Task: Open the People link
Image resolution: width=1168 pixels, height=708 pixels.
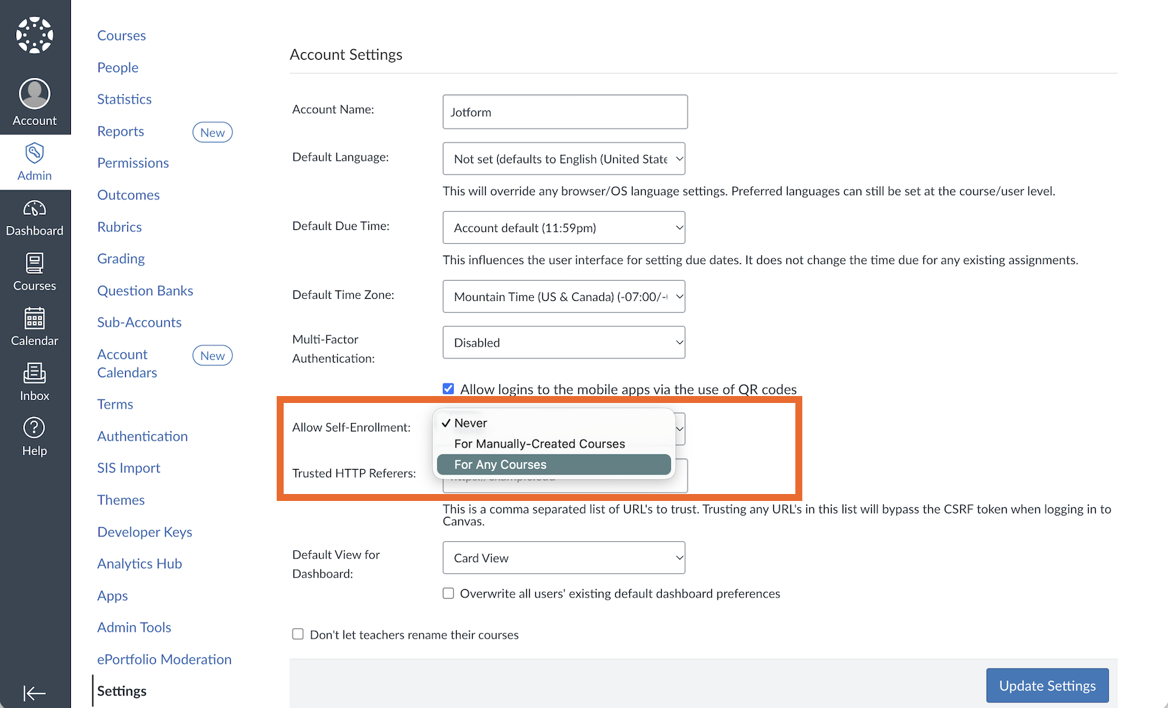Action: 118,67
